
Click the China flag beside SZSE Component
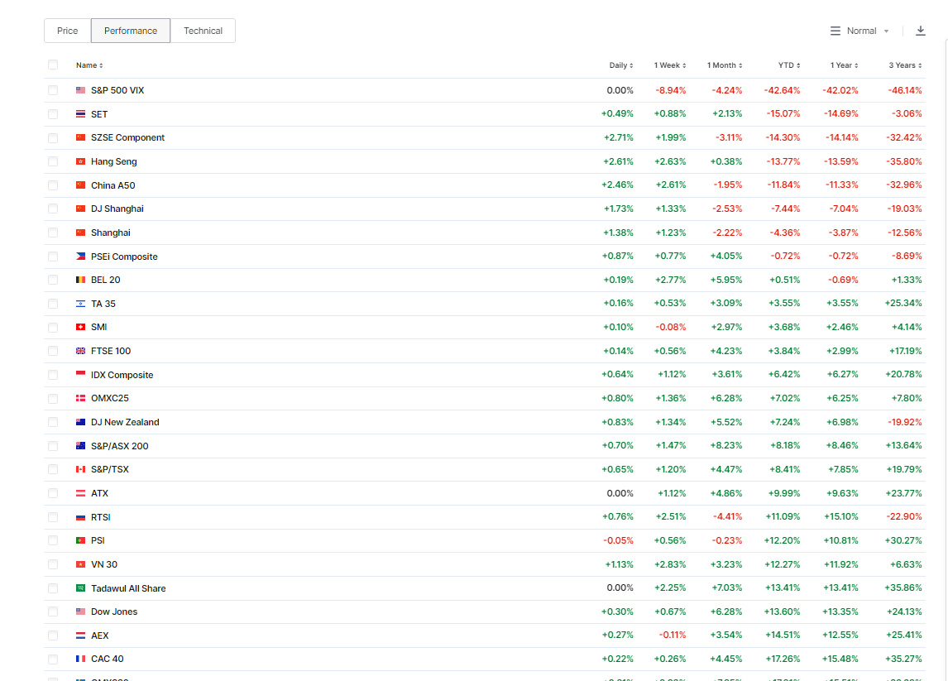pos(80,137)
